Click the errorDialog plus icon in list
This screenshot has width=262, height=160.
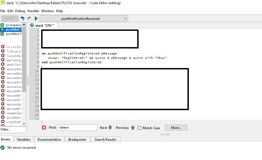(3, 47)
